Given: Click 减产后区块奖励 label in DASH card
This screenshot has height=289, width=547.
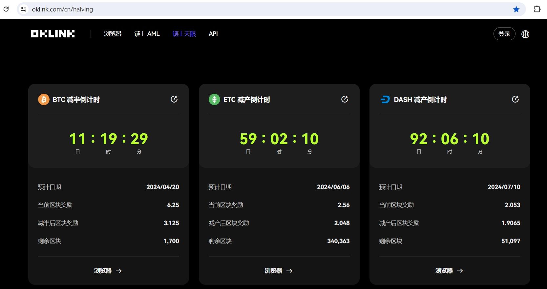Looking at the screenshot, I should [x=399, y=223].
